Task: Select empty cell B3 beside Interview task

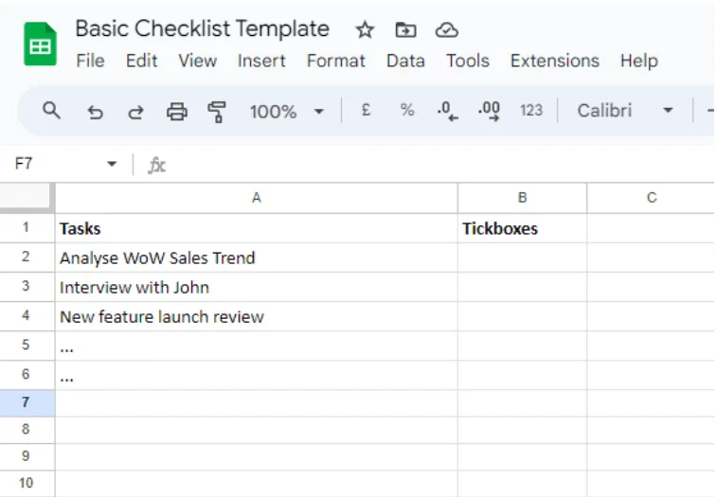Action: tap(522, 287)
